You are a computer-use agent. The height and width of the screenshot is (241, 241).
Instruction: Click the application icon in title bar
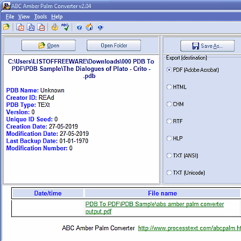[6, 6]
